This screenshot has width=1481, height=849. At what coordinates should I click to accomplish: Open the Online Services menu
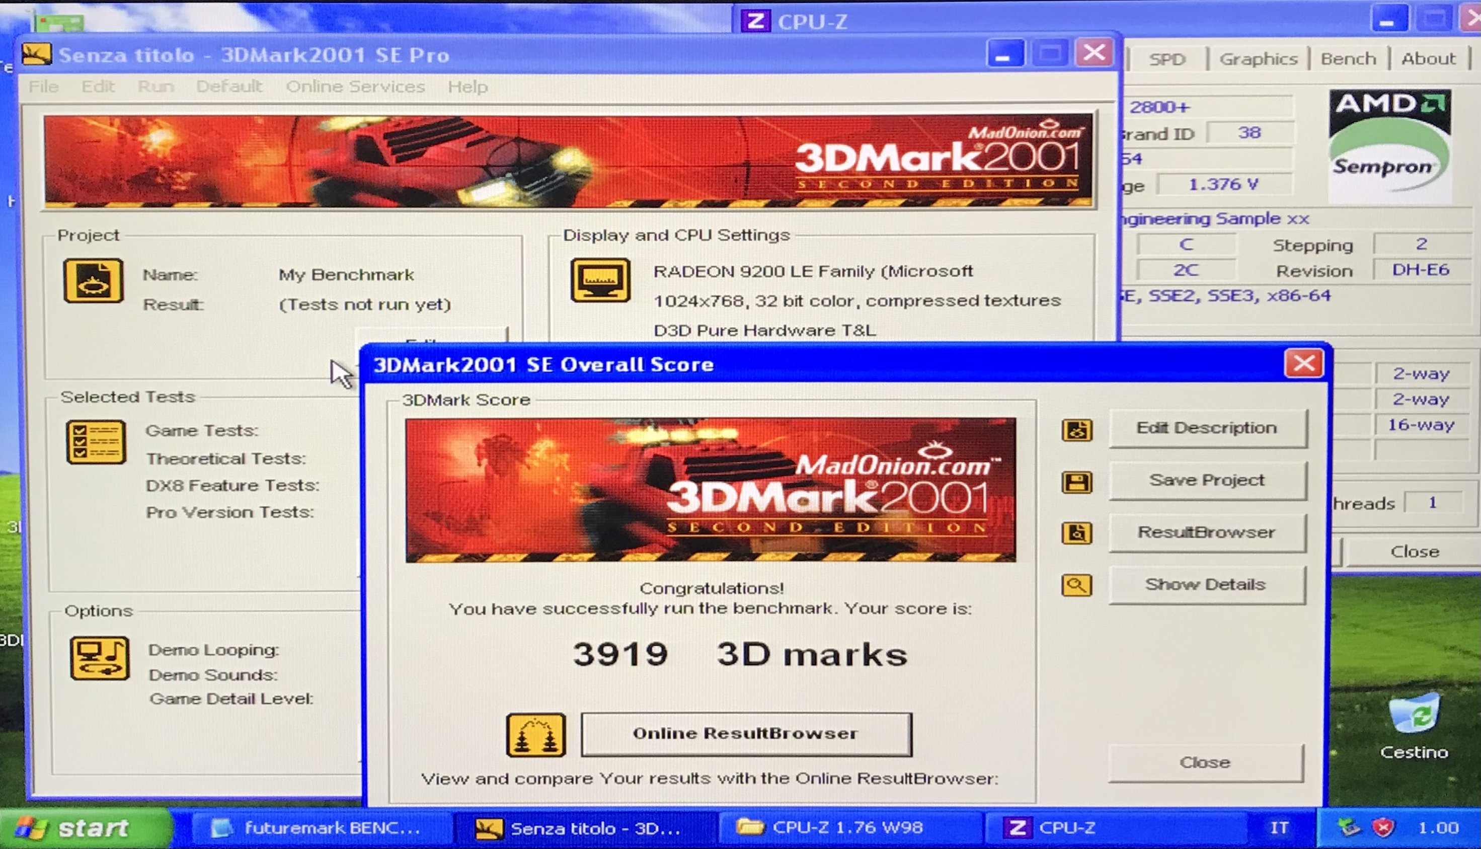[x=354, y=87]
